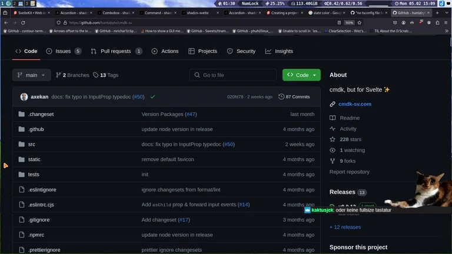Click the stars star icon in About
Image resolution: width=452 pixels, height=254 pixels.
click(x=333, y=139)
